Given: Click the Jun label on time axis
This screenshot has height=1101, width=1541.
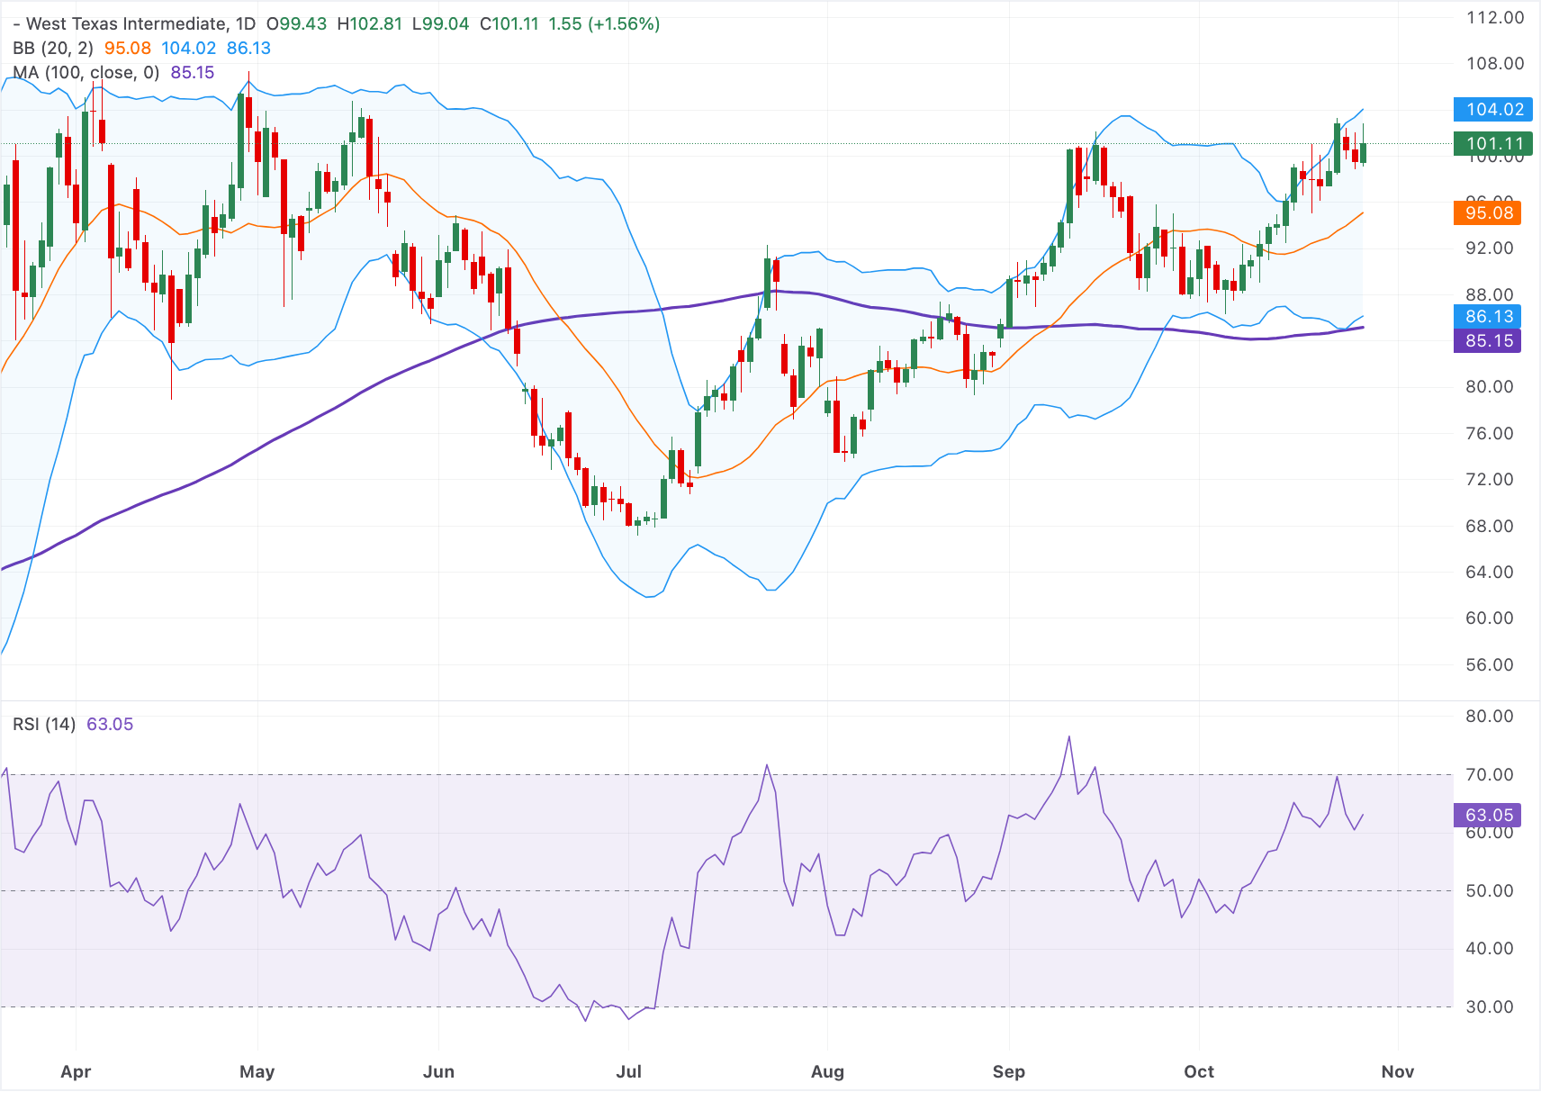Looking at the screenshot, I should [x=438, y=1072].
